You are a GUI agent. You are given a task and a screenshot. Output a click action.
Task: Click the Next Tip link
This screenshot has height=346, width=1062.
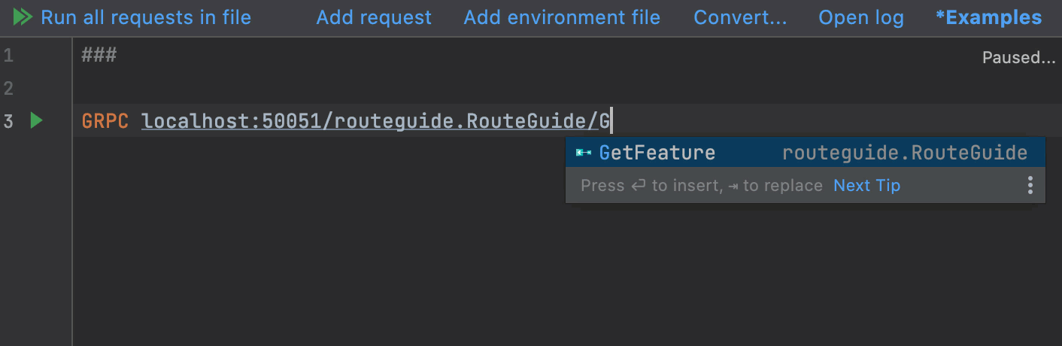point(866,185)
